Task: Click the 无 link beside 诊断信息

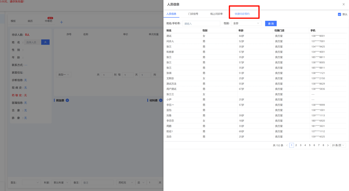Action: coord(25,80)
